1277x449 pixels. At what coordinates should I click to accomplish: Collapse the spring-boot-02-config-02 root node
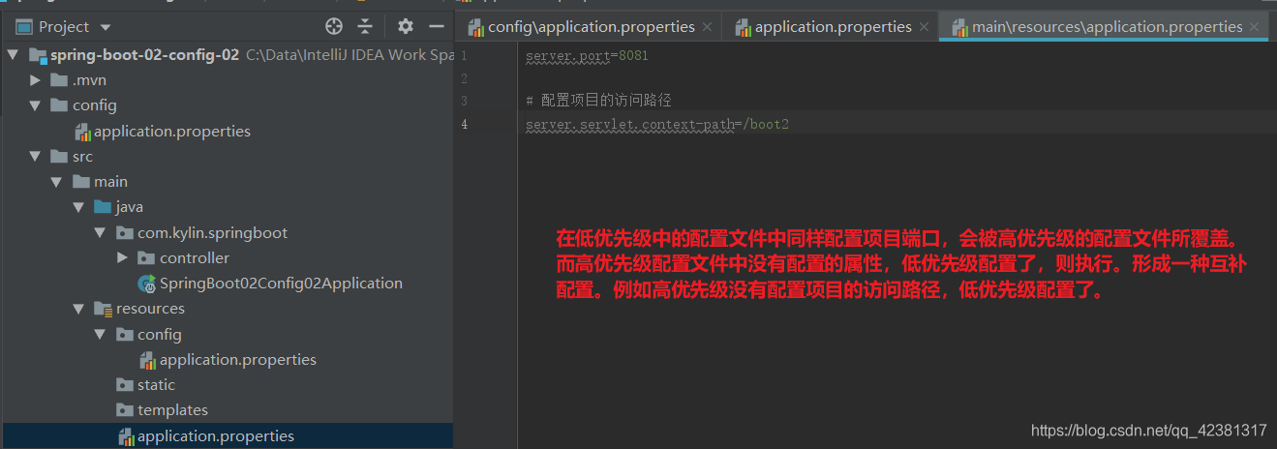click(x=14, y=55)
